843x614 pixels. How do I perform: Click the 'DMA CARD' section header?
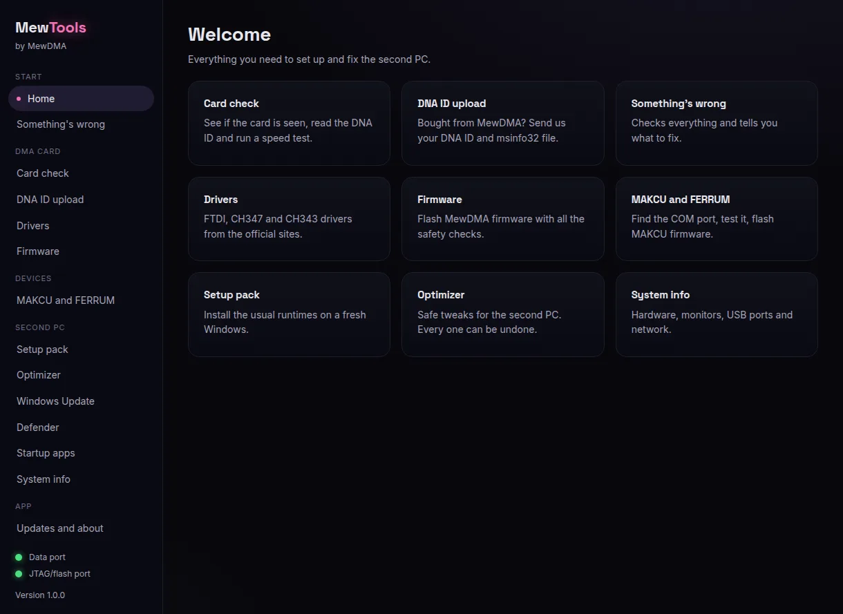tap(38, 151)
